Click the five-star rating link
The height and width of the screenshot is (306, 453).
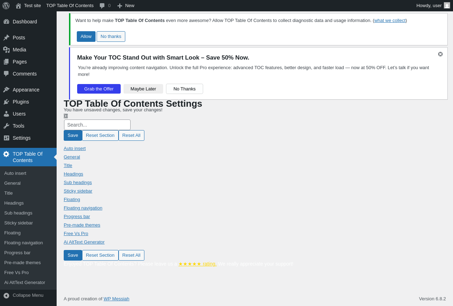(197, 264)
